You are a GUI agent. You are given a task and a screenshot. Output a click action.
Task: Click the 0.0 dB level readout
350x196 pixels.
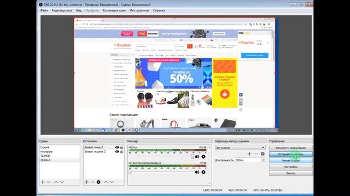click(x=202, y=148)
